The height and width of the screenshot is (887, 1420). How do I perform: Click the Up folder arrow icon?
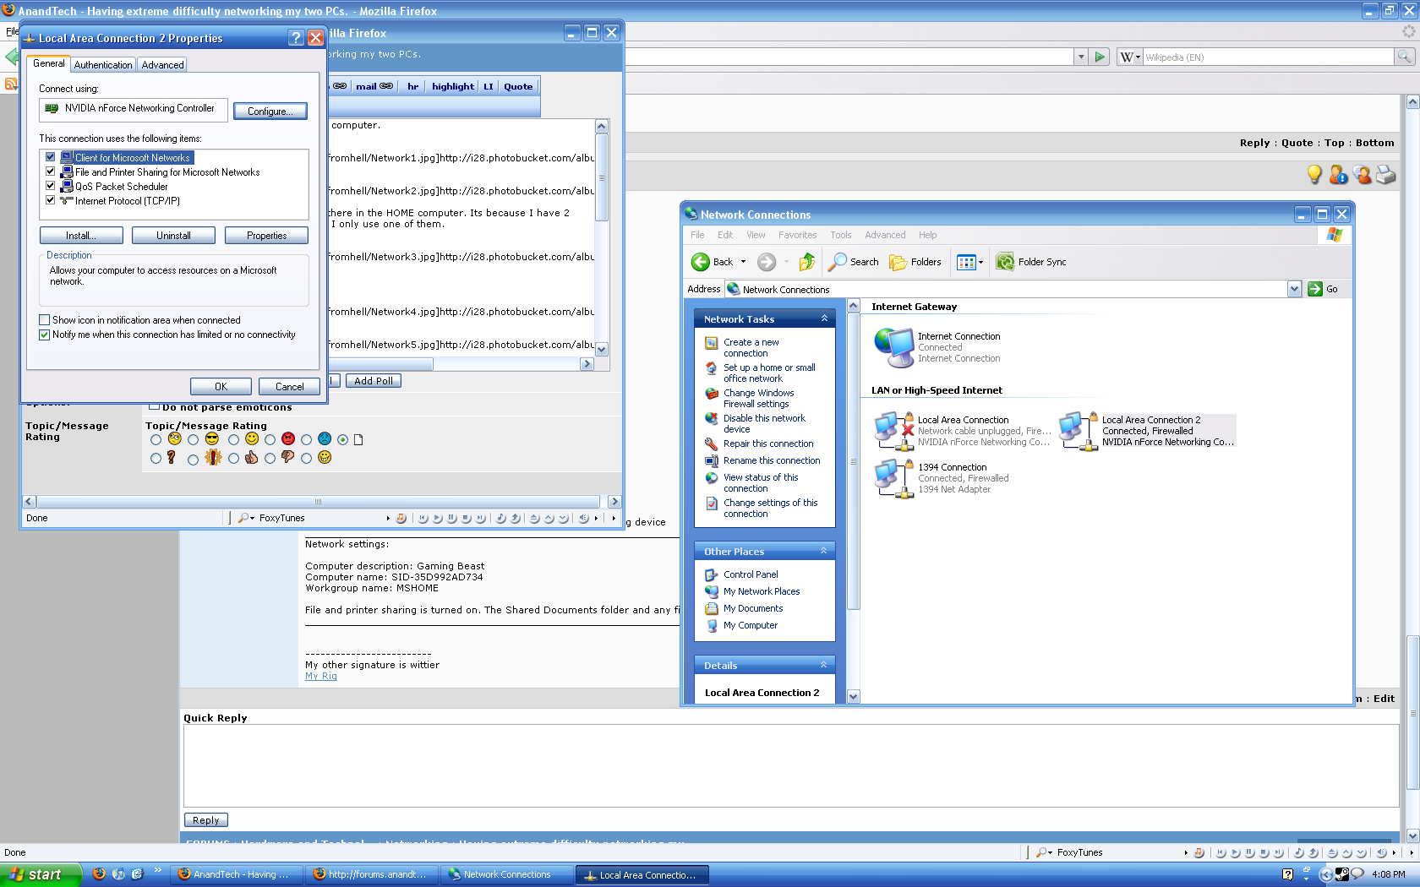(x=806, y=262)
